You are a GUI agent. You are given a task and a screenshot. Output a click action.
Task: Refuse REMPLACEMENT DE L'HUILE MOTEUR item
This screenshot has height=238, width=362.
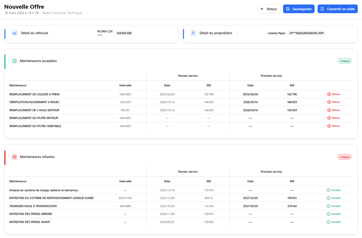coord(334,110)
